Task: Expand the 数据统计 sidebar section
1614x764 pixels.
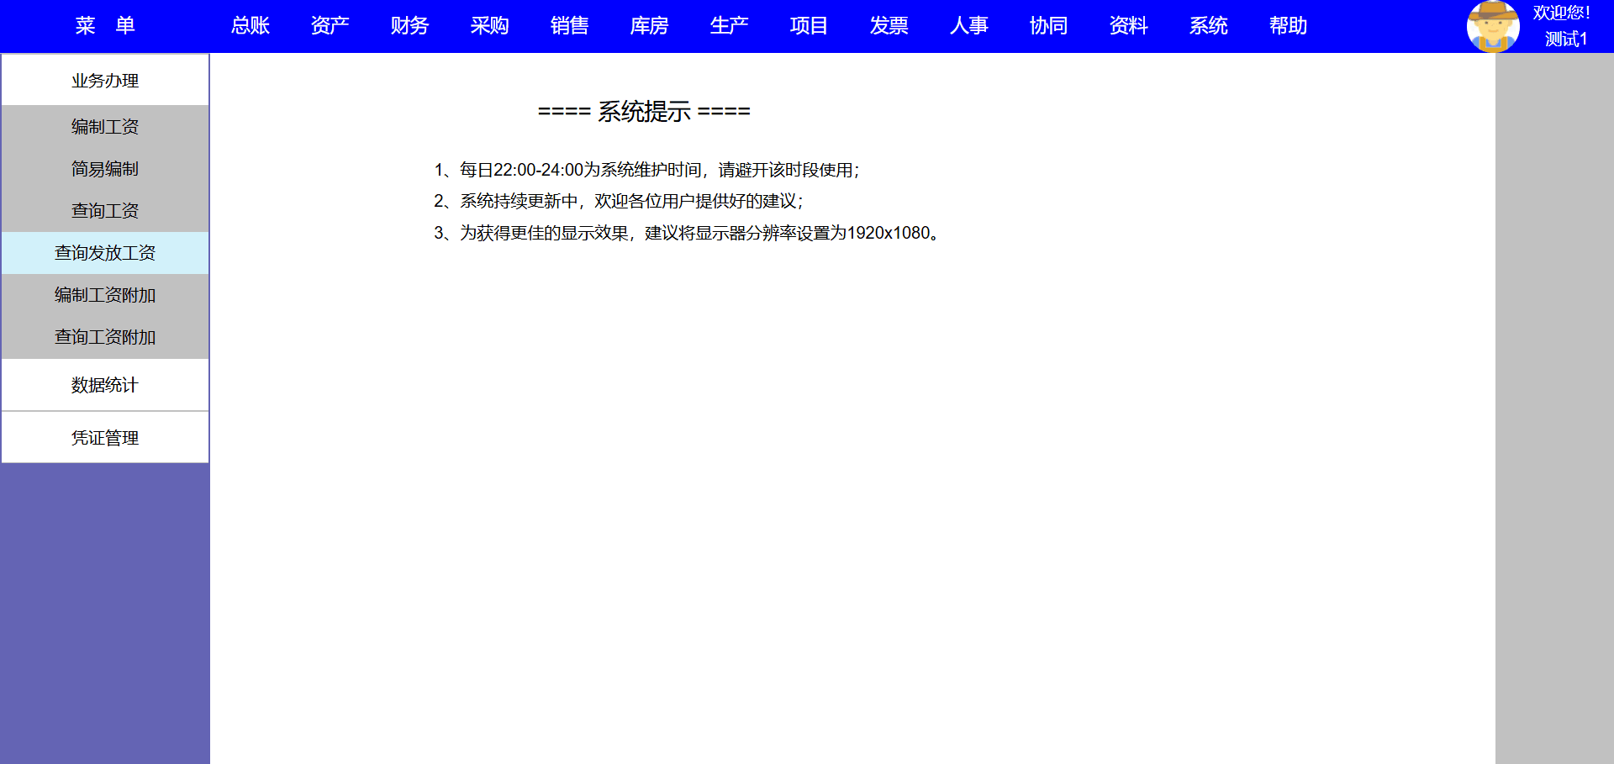Action: click(105, 385)
